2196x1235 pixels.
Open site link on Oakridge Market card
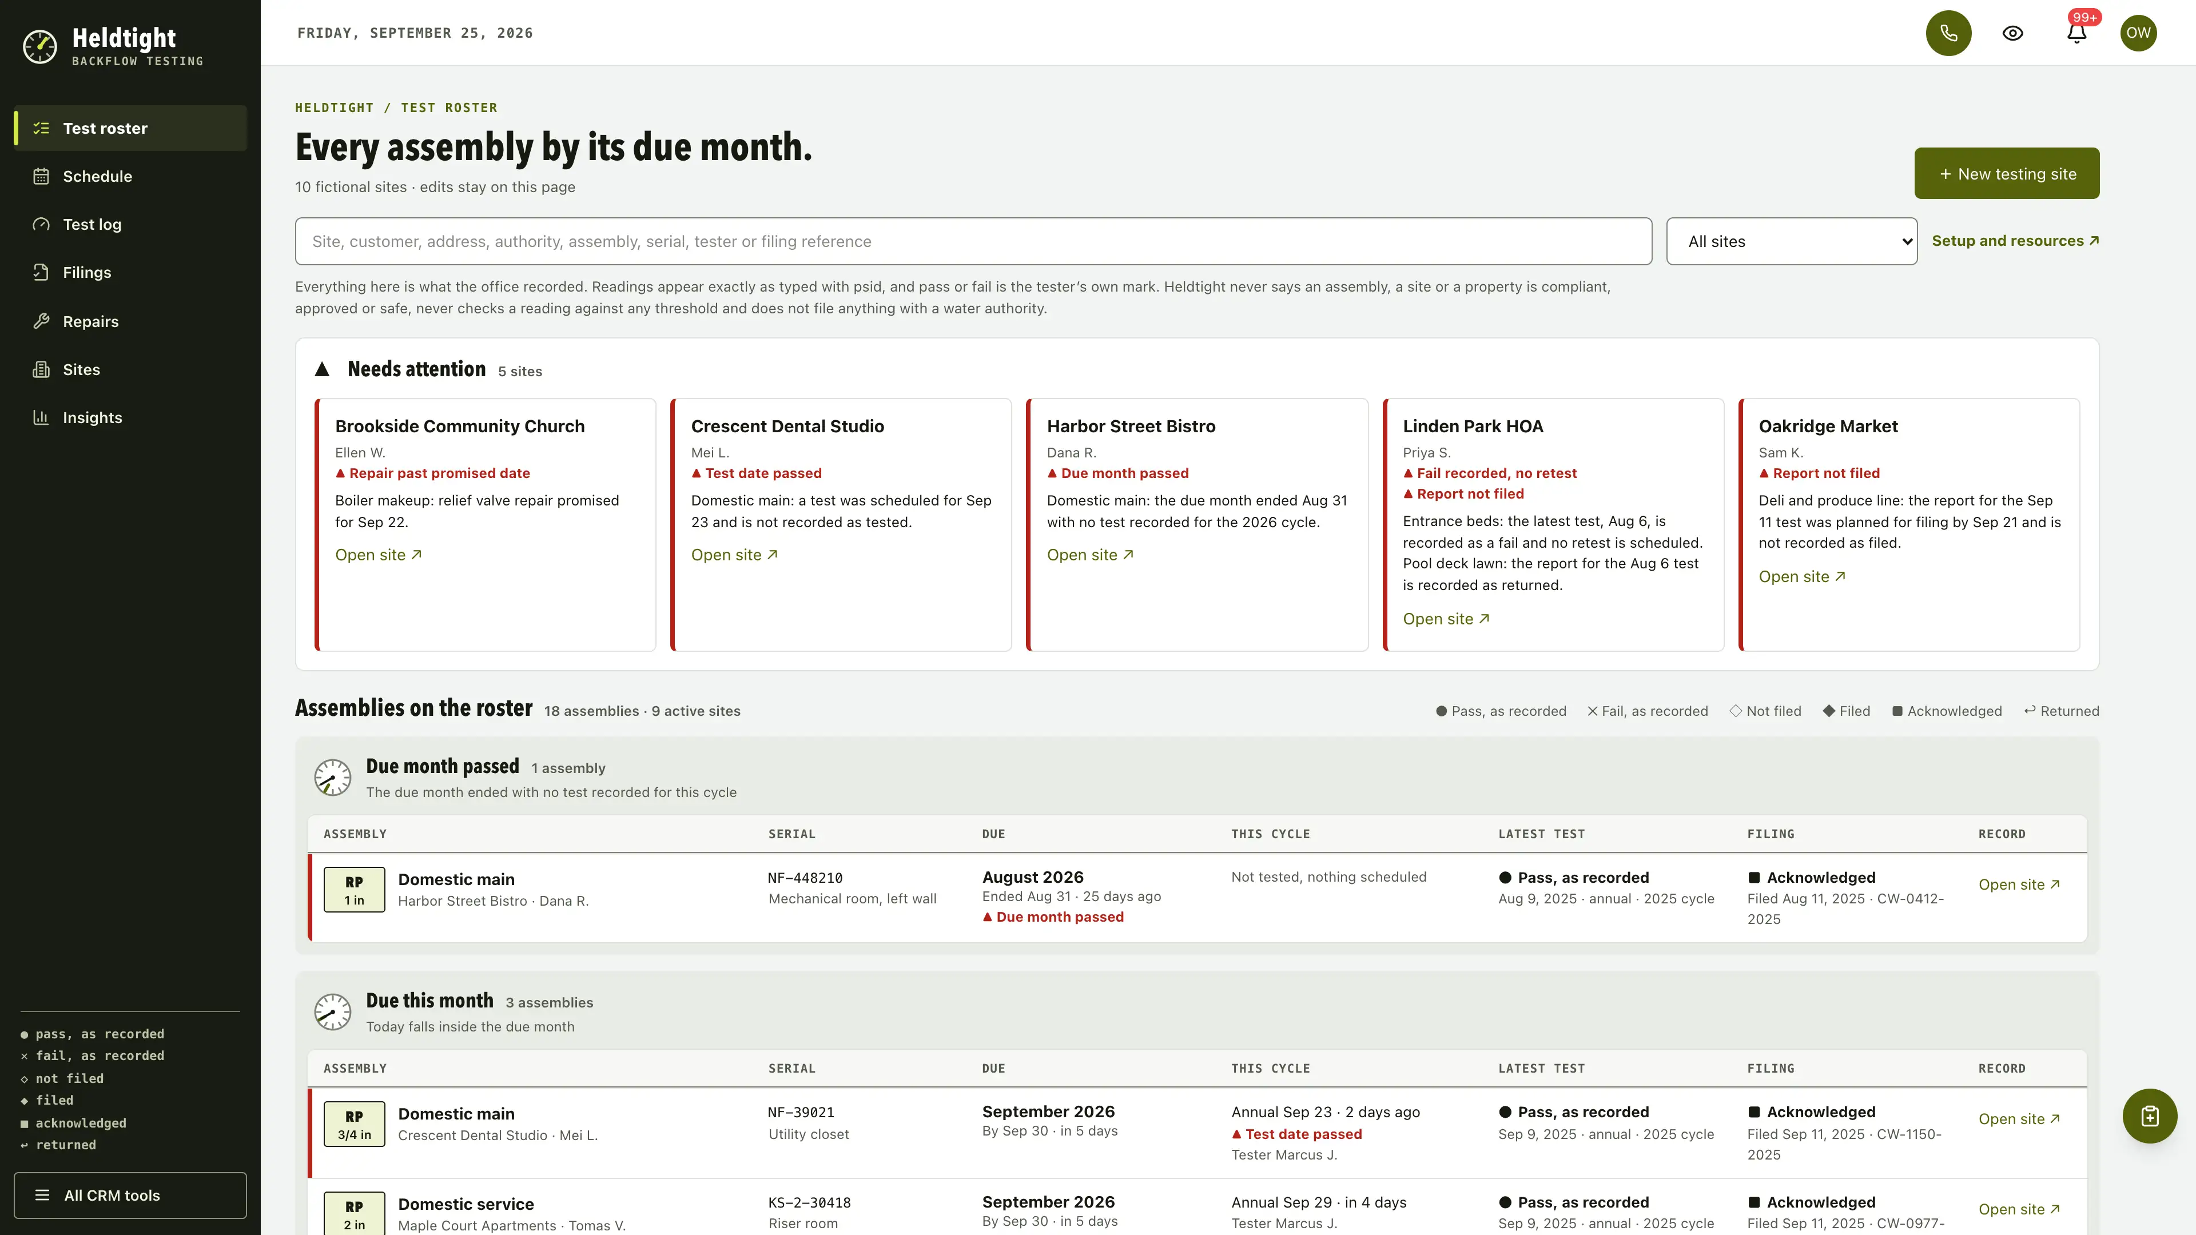[1801, 577]
